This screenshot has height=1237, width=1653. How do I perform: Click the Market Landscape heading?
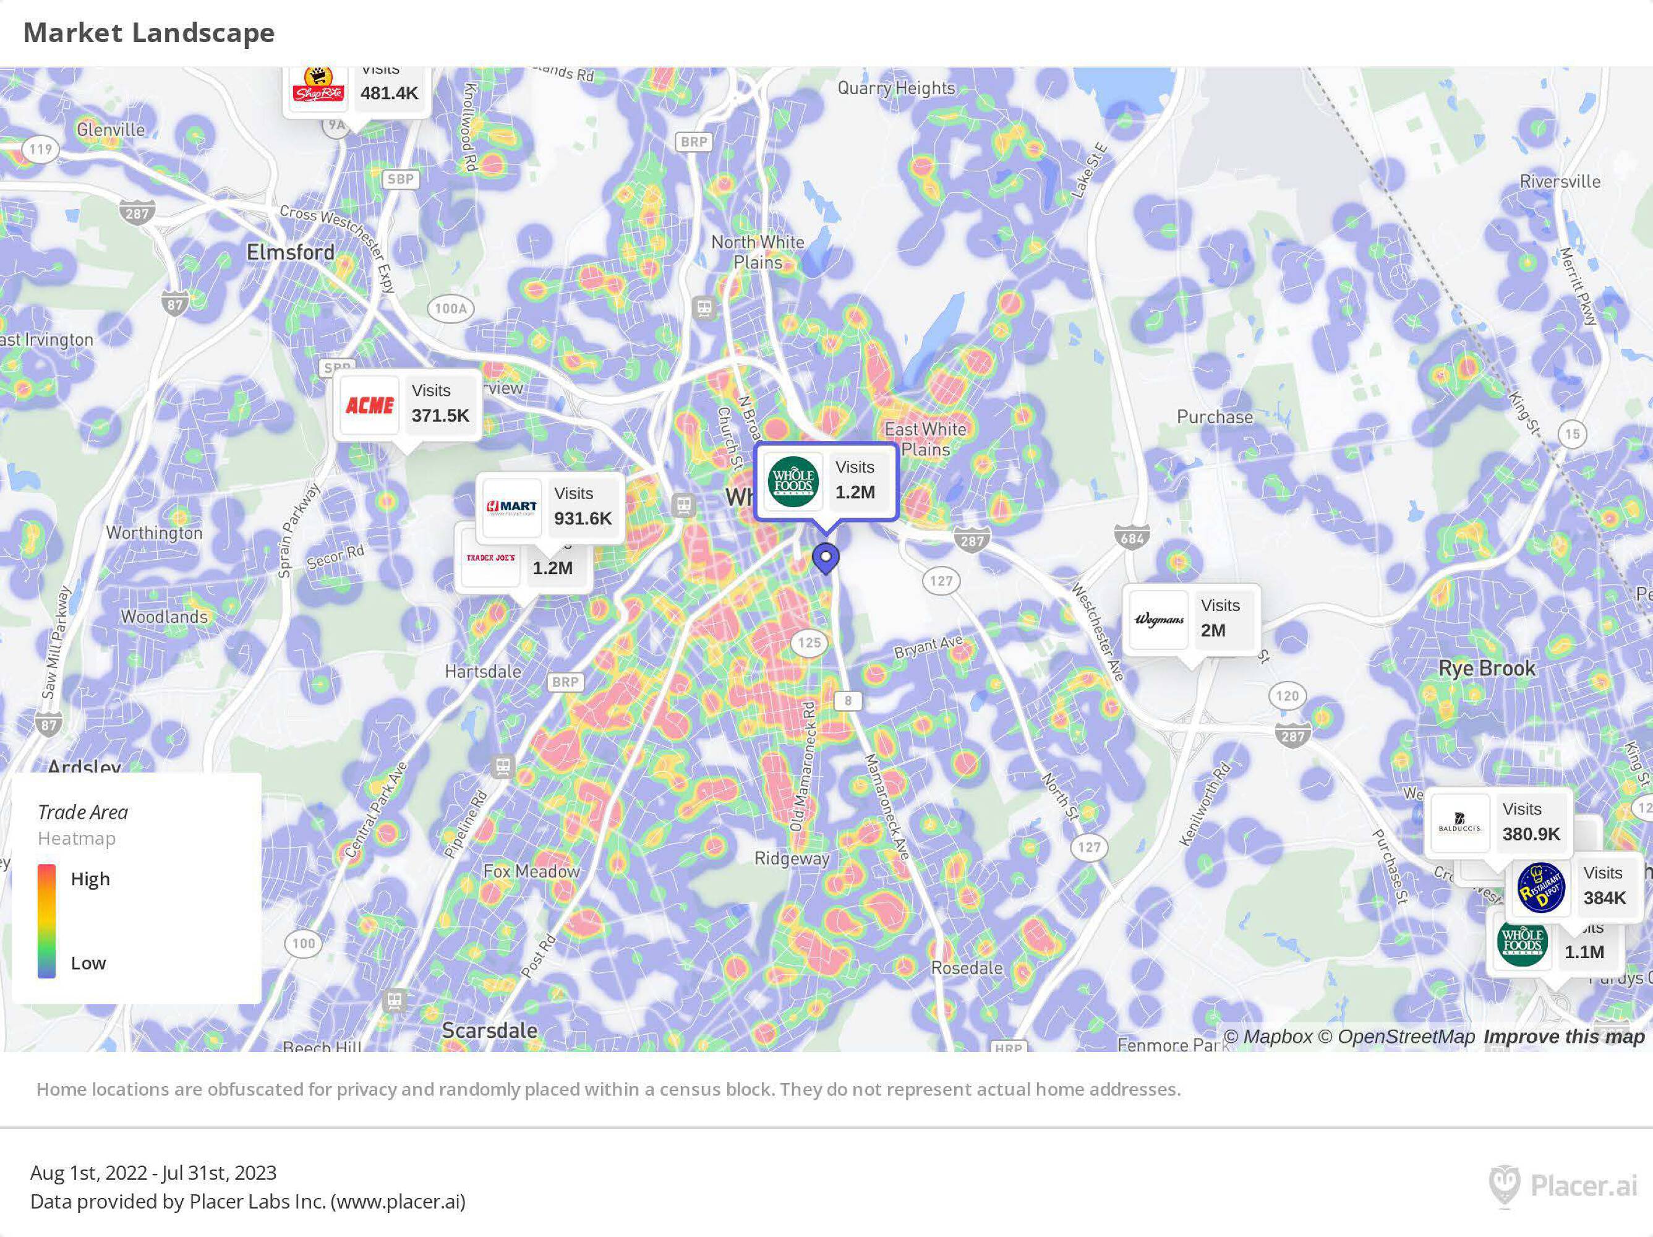(148, 33)
